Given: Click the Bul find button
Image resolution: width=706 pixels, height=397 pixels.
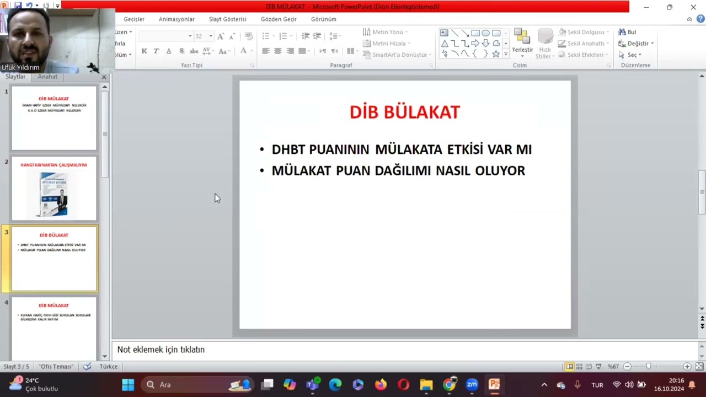Looking at the screenshot, I should [627, 32].
